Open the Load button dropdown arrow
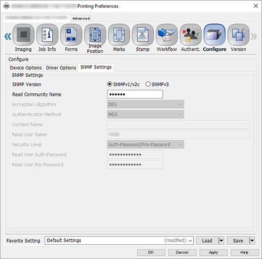The height and width of the screenshot is (259, 262). pos(221,240)
